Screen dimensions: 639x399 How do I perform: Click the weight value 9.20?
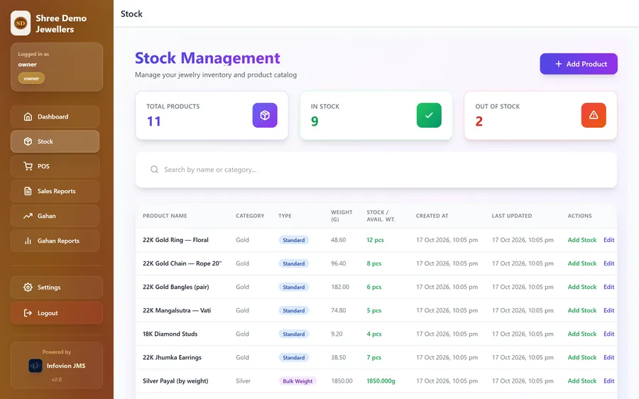point(337,334)
